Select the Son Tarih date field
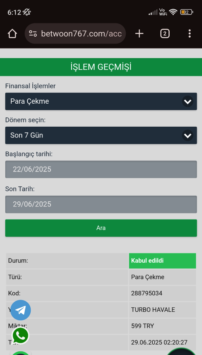 tap(101, 204)
